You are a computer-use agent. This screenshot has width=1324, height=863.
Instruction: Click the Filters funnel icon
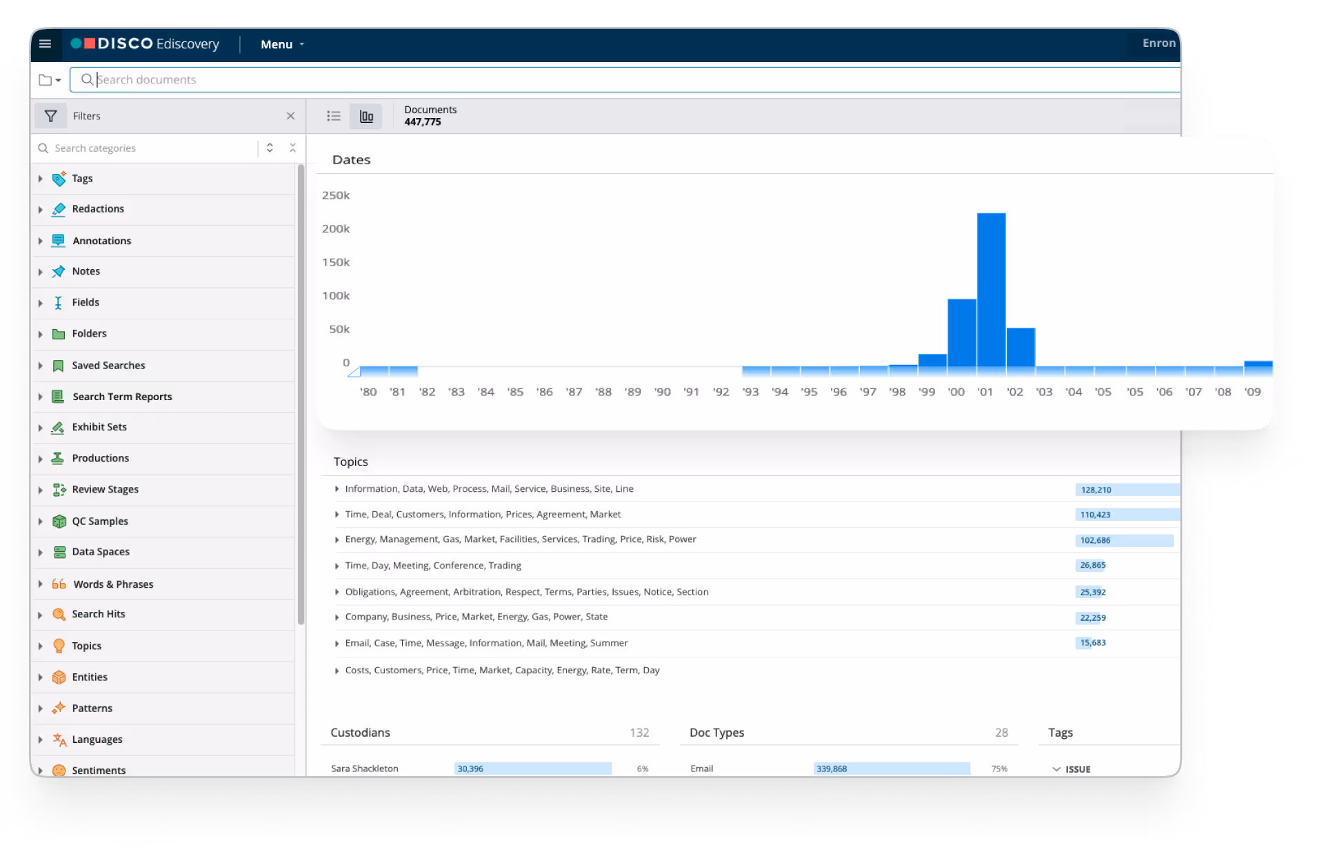click(50, 116)
